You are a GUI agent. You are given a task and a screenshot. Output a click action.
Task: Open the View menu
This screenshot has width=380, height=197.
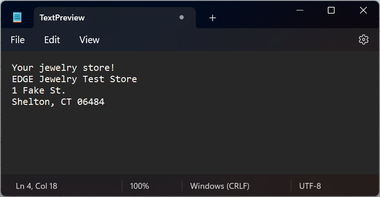coord(89,40)
